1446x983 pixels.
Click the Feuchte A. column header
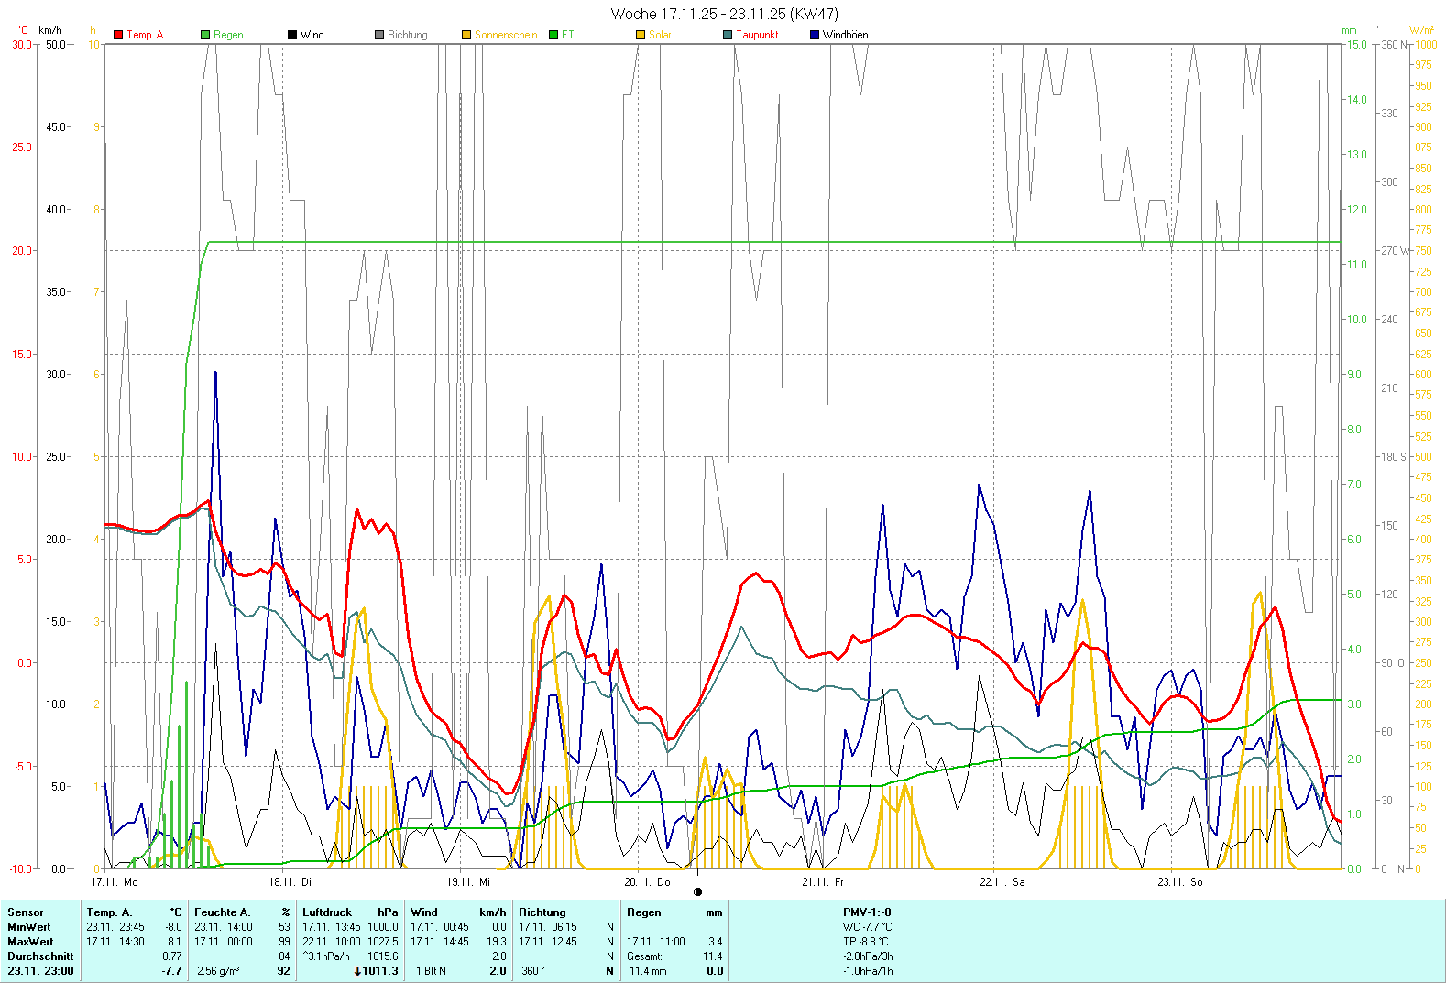point(222,912)
